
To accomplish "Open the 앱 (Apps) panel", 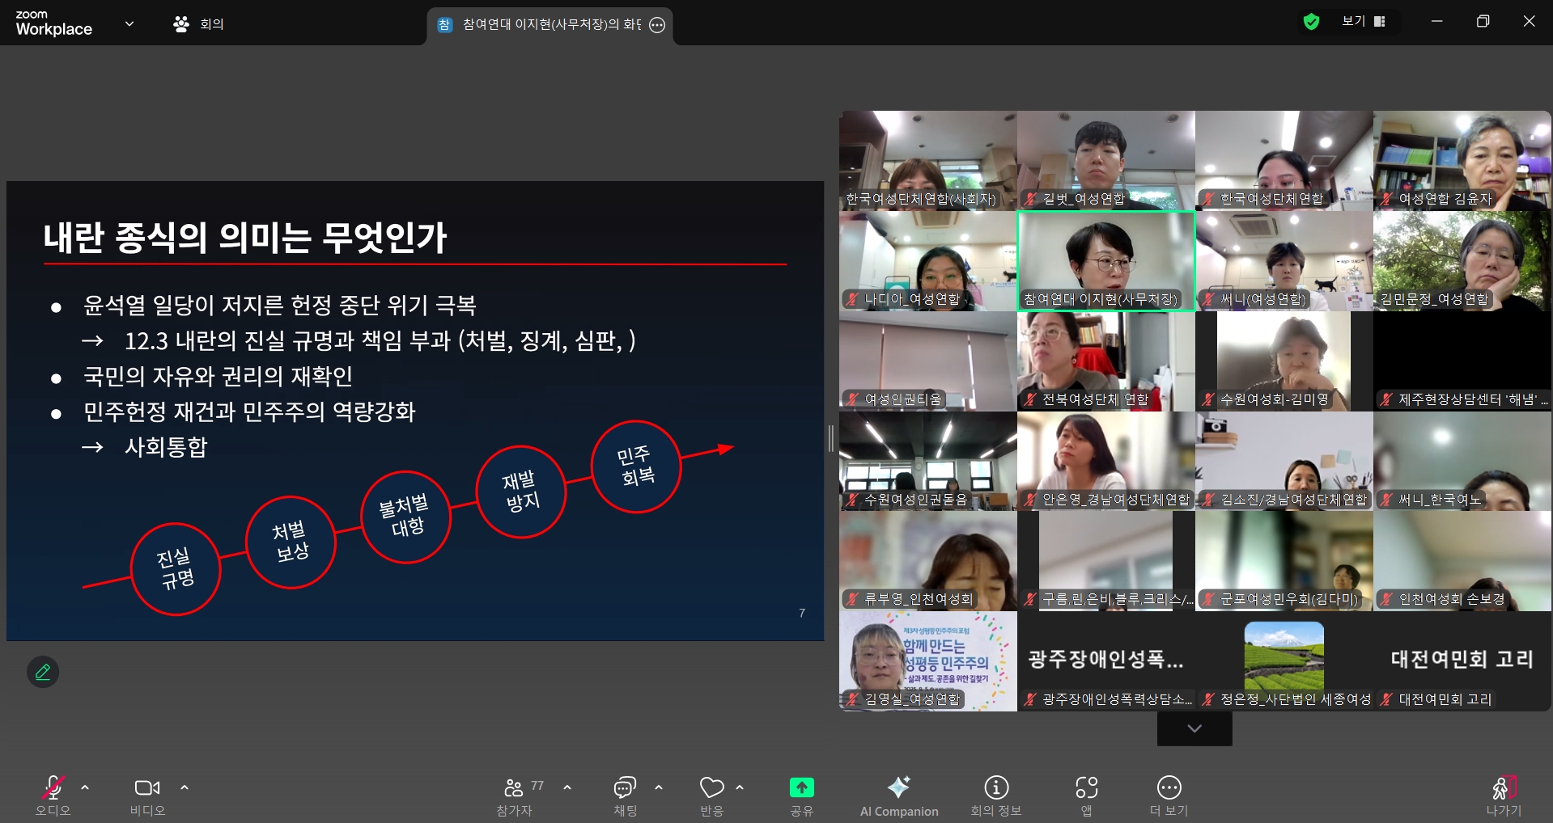I will point(1085,795).
